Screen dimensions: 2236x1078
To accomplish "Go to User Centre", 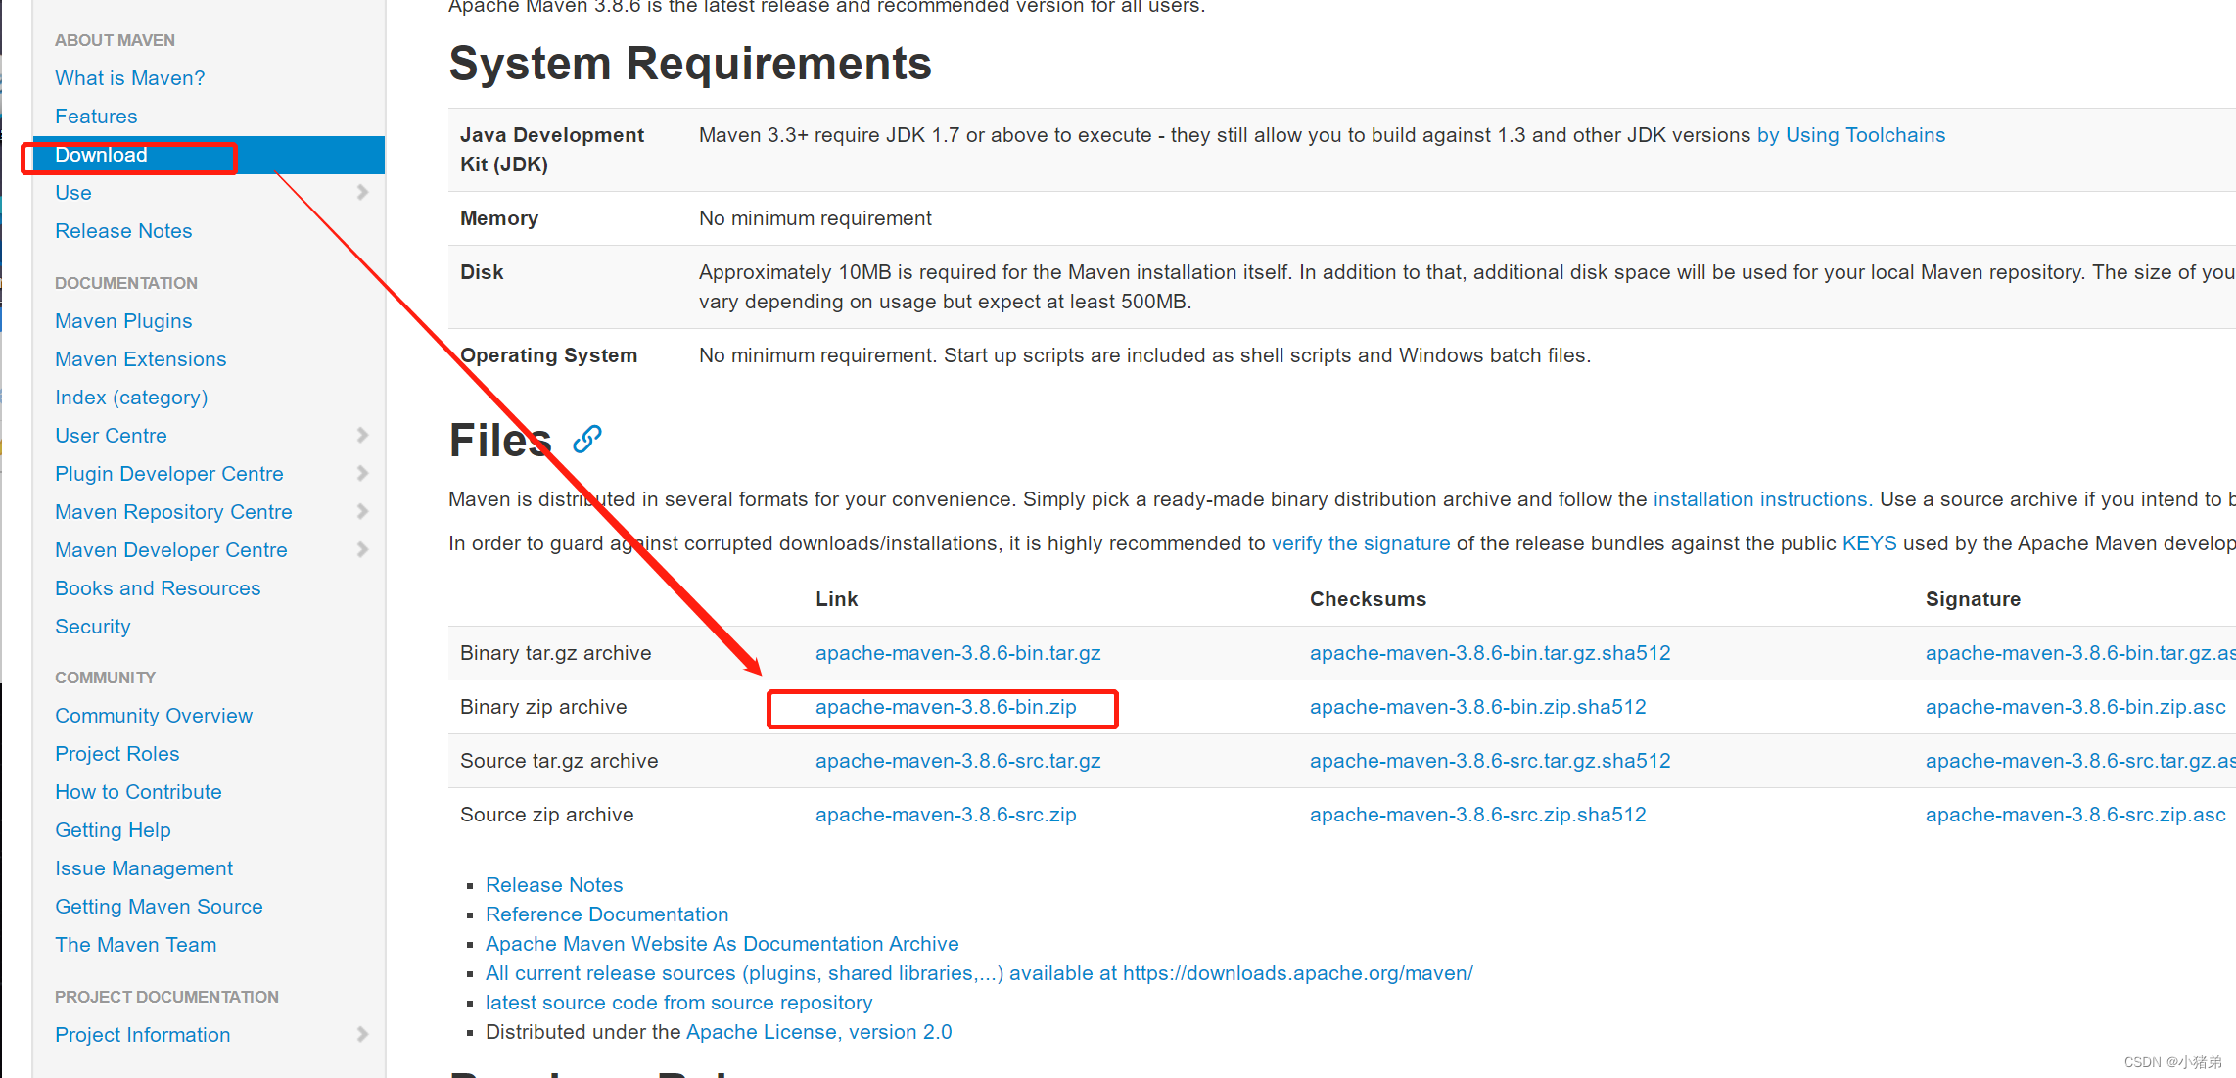I will (111, 436).
